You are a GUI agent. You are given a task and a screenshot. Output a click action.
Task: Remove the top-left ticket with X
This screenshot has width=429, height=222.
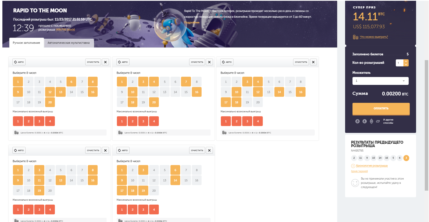(x=105, y=62)
